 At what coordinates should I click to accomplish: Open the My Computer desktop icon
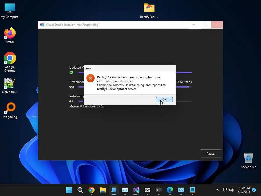point(10,11)
